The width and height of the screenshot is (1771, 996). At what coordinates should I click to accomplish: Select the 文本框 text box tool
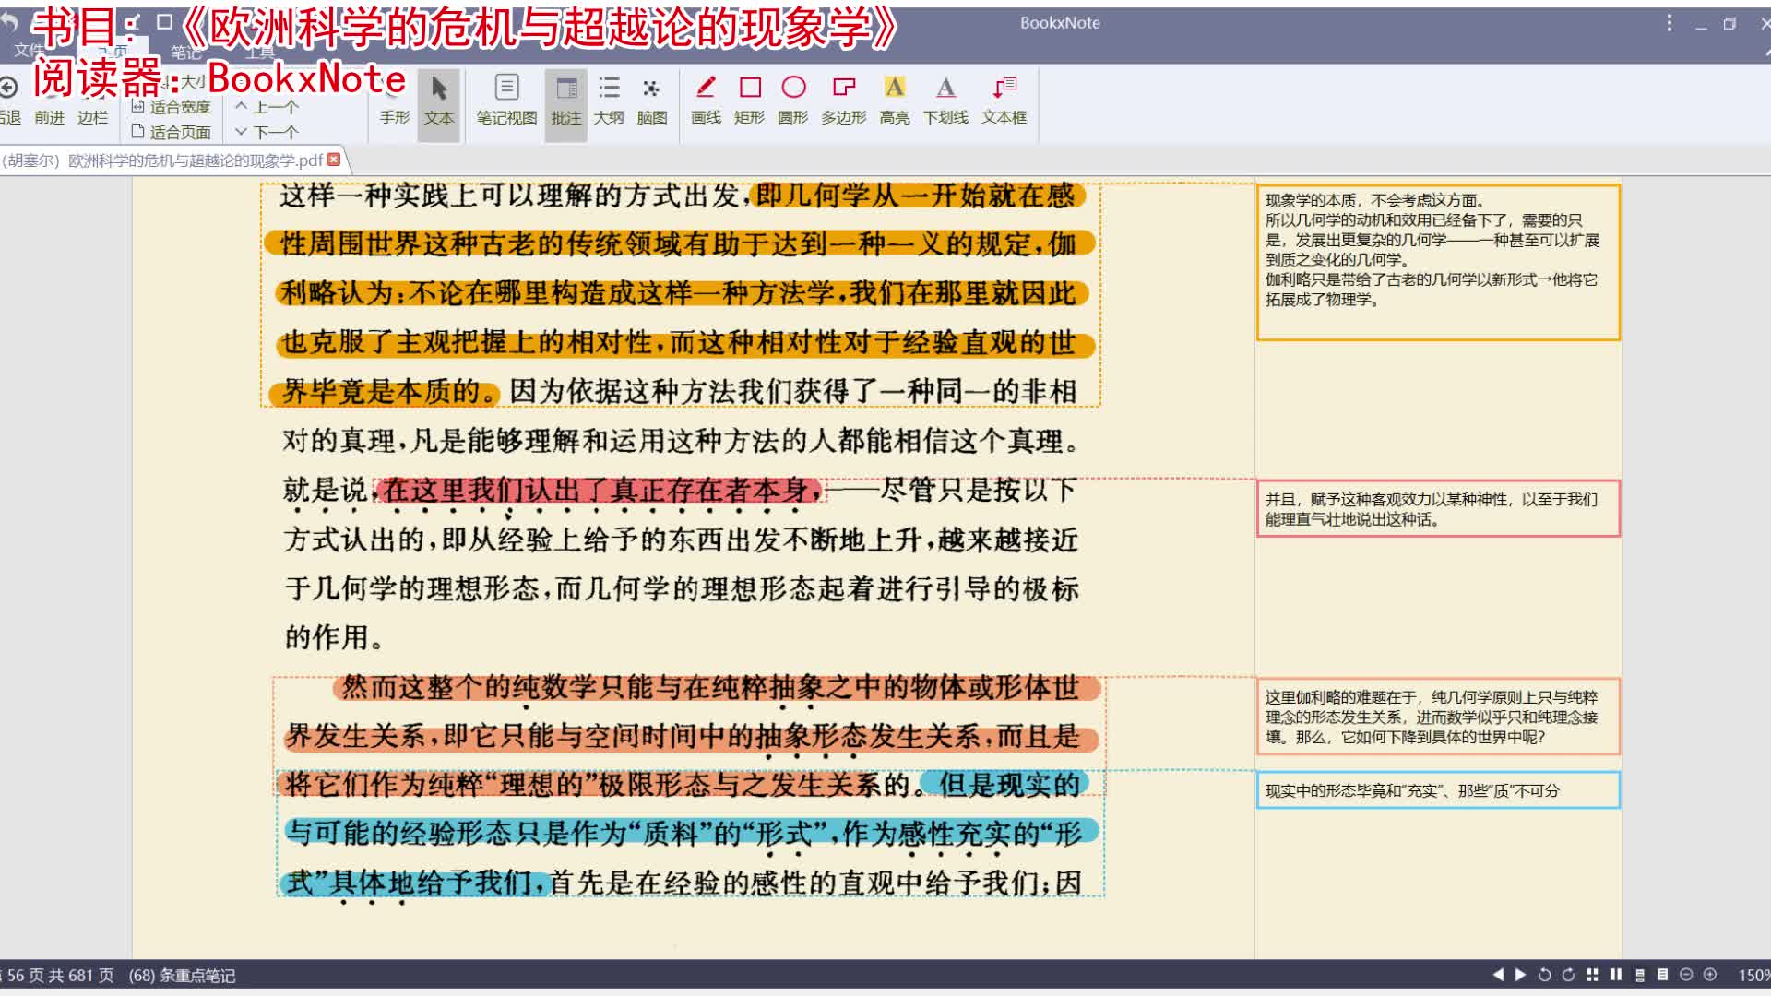[1004, 101]
